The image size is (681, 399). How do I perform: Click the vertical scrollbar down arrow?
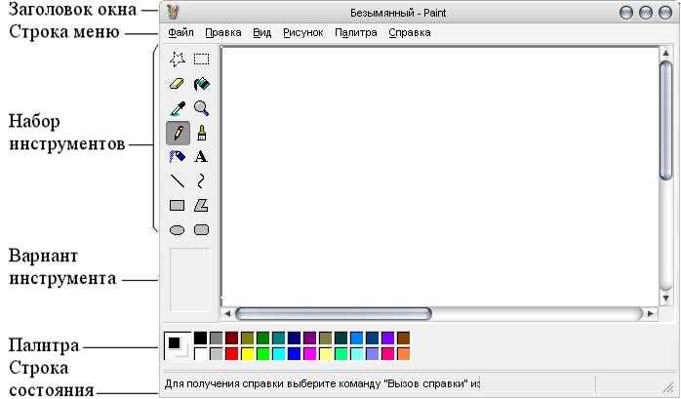(665, 298)
